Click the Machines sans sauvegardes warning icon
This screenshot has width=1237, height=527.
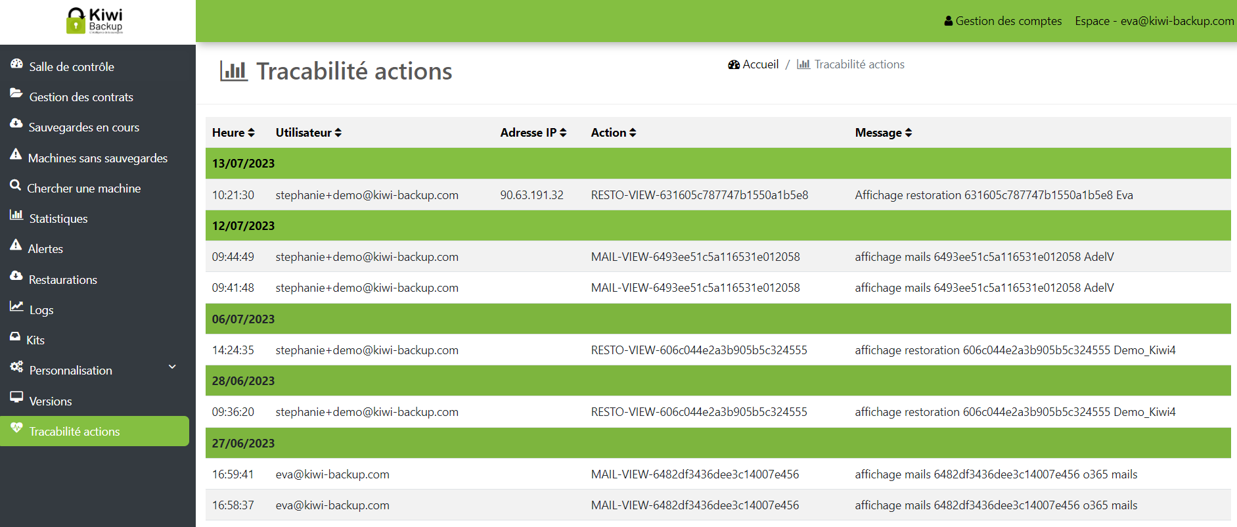point(16,155)
